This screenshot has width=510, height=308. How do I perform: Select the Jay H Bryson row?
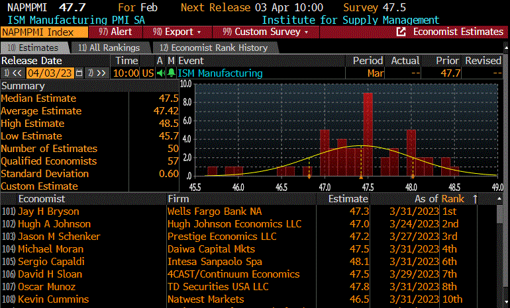coord(238,212)
